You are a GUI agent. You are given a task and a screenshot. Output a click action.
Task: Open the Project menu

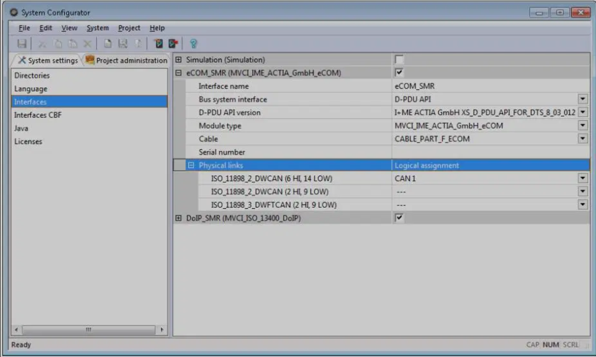tap(129, 28)
